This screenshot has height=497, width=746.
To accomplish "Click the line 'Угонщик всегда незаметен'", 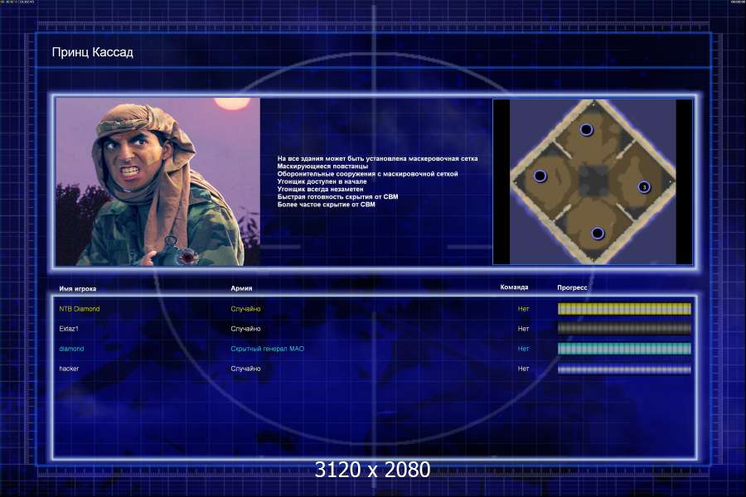I will pyautogui.click(x=320, y=190).
